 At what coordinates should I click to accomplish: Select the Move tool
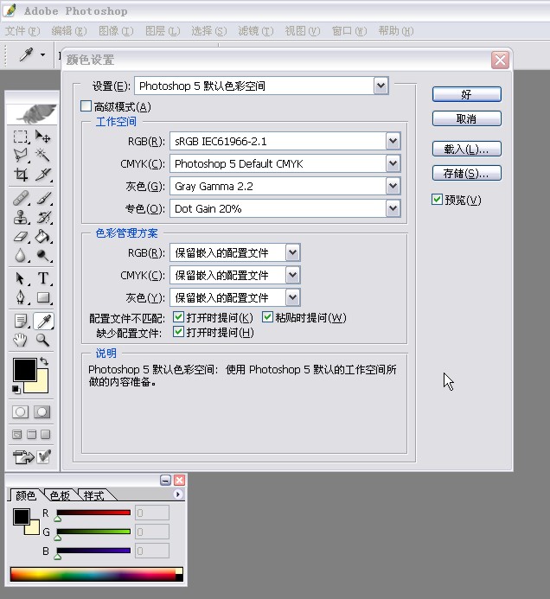point(43,137)
